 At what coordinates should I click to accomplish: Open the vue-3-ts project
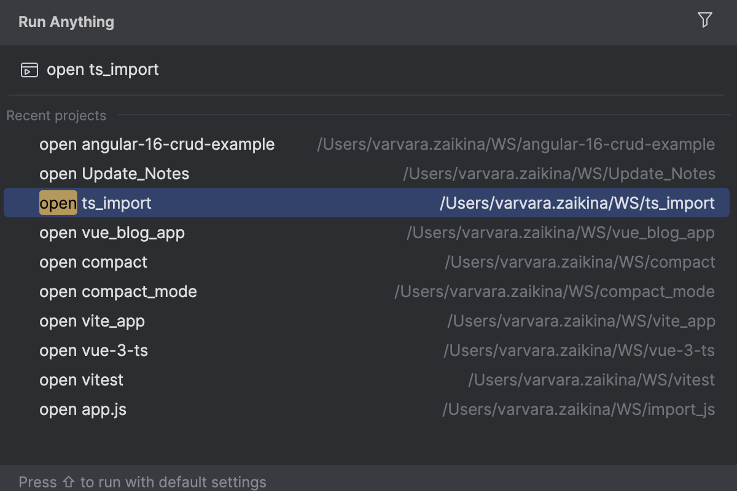point(93,350)
